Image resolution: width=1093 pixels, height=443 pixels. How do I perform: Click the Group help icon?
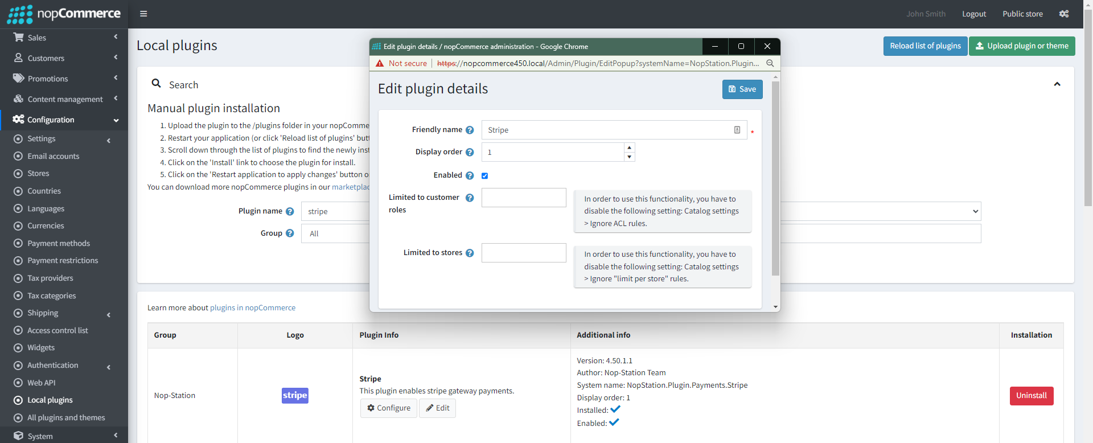click(x=290, y=233)
